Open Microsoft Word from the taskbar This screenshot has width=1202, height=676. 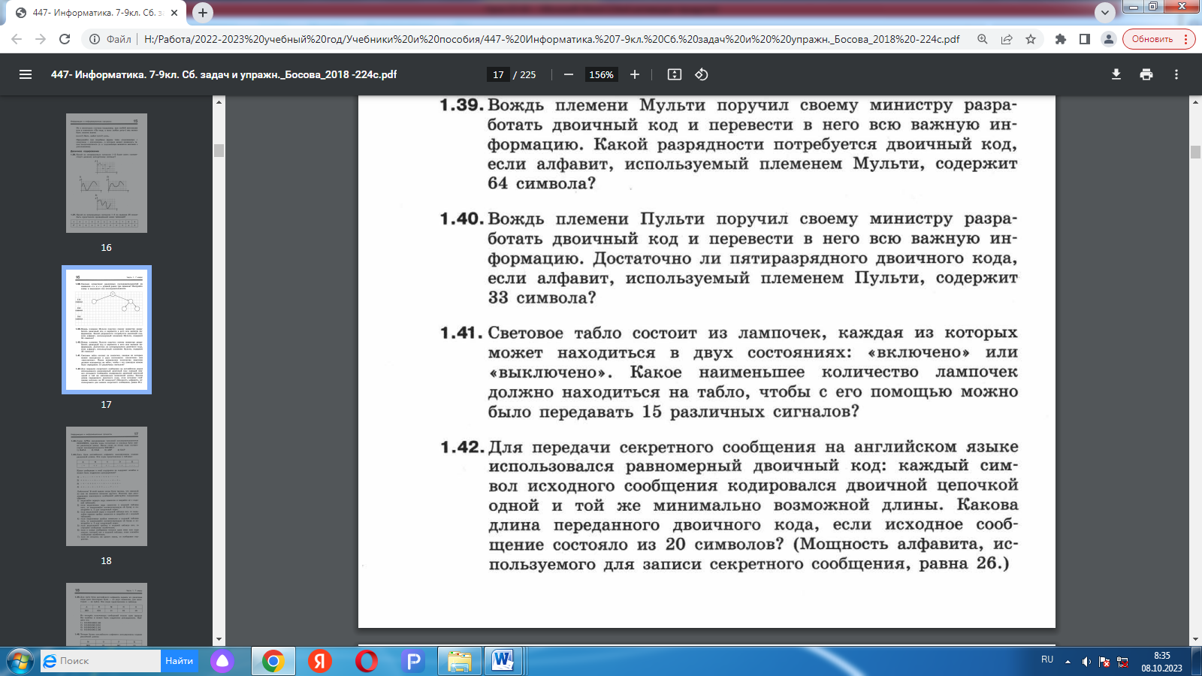coord(503,661)
